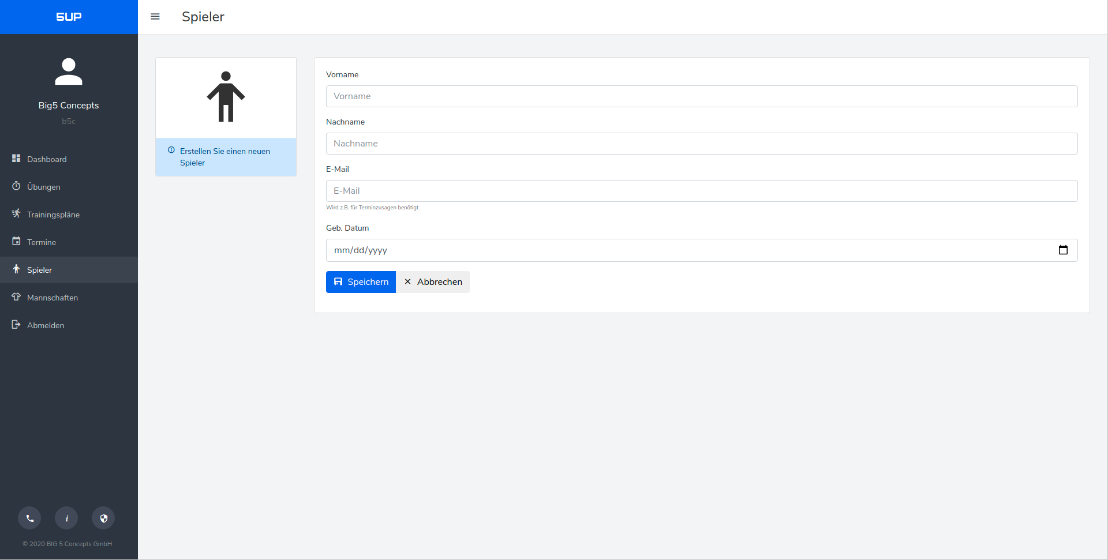Viewport: 1108px width, 560px height.
Task: Click the SUP logo
Action: (69, 17)
